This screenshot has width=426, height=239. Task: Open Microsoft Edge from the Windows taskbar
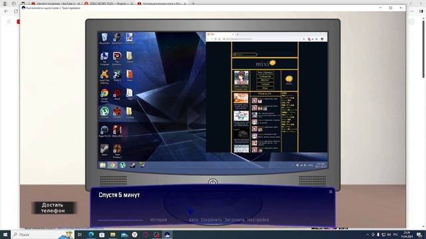click(x=91, y=234)
